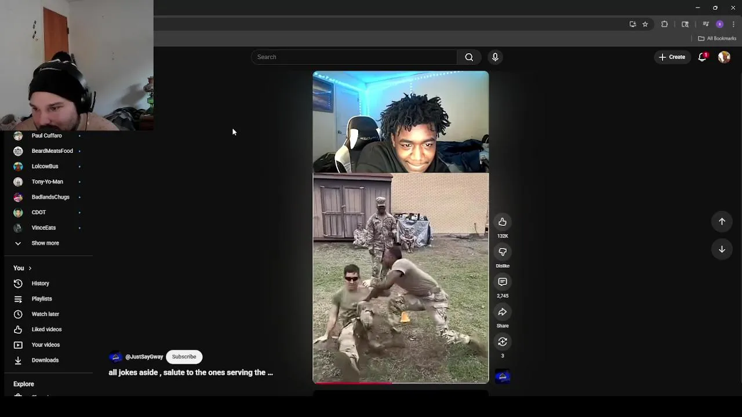The image size is (742, 417).
Task: Open the LolcowBus subscription
Action: pos(45,166)
